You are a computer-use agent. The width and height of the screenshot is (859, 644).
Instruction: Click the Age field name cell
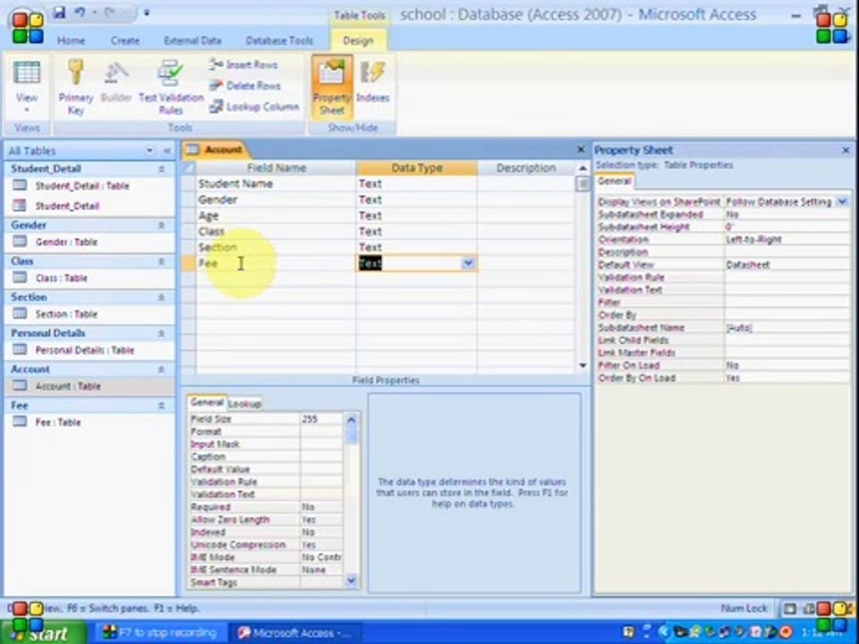click(x=276, y=216)
